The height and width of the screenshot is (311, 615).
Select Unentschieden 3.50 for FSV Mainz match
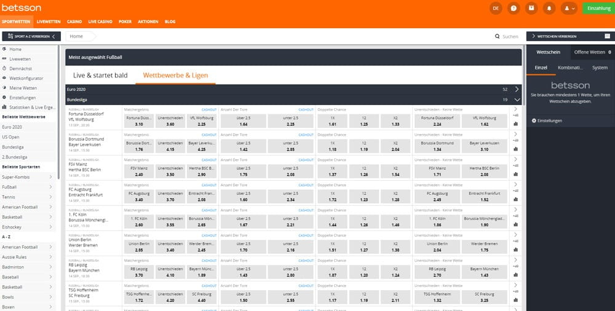coord(170,171)
